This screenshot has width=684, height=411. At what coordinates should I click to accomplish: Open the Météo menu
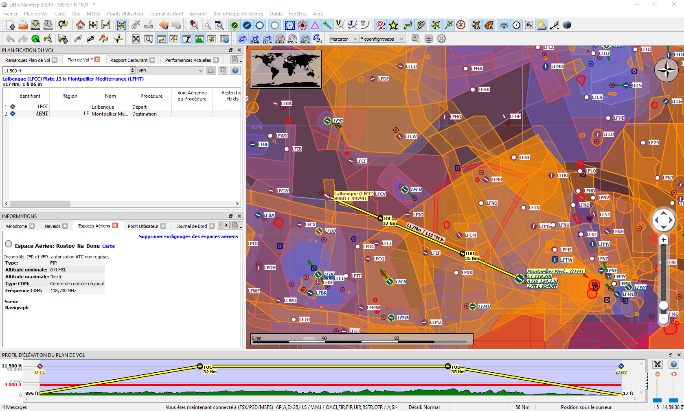pyautogui.click(x=93, y=14)
